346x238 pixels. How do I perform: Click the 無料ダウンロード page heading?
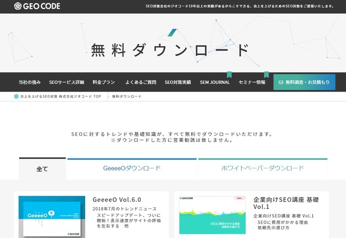pyautogui.click(x=170, y=50)
